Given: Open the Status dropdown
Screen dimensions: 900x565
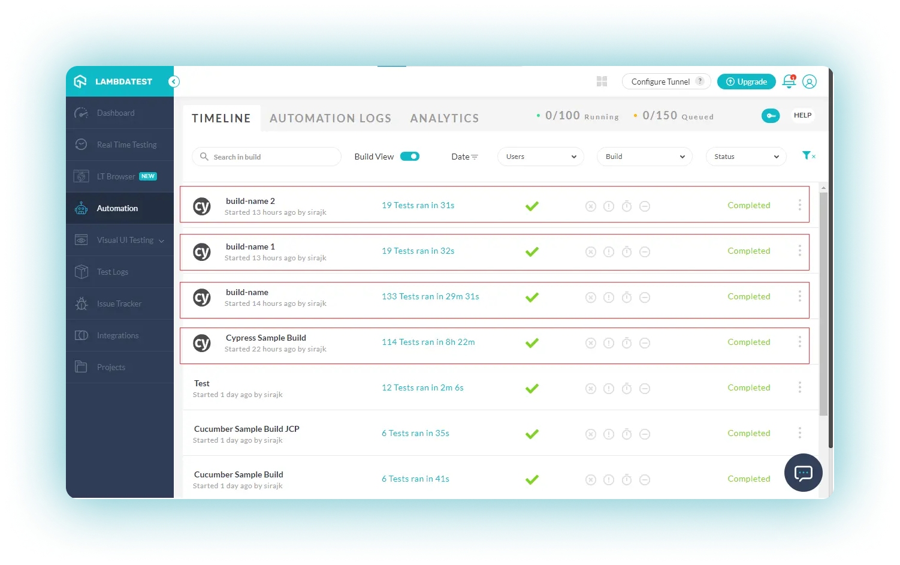Looking at the screenshot, I should pyautogui.click(x=745, y=157).
